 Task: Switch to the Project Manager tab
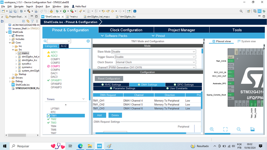click(x=181, y=30)
